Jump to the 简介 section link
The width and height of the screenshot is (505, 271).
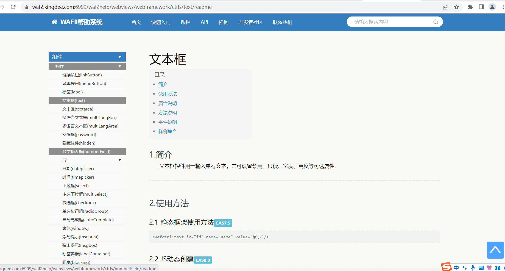coord(163,84)
